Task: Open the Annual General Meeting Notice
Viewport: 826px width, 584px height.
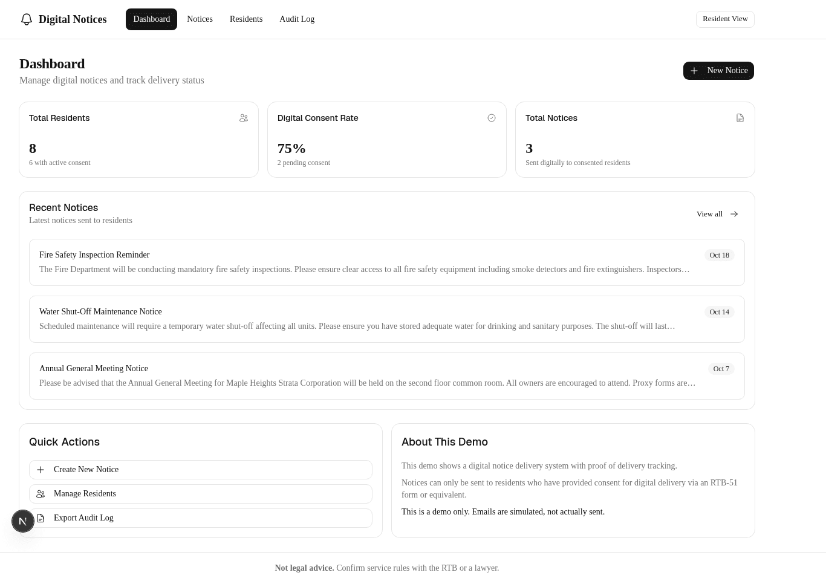Action: tap(387, 376)
